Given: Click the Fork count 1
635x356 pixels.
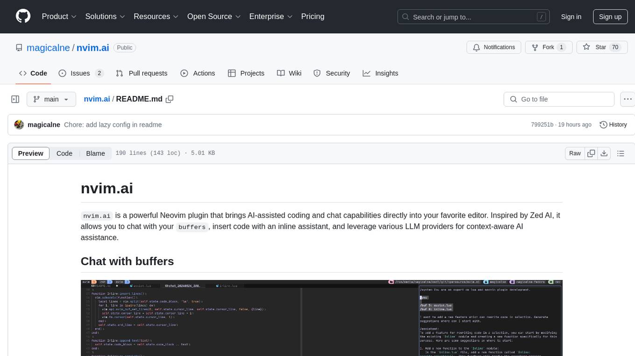Looking at the screenshot, I should [x=561, y=48].
